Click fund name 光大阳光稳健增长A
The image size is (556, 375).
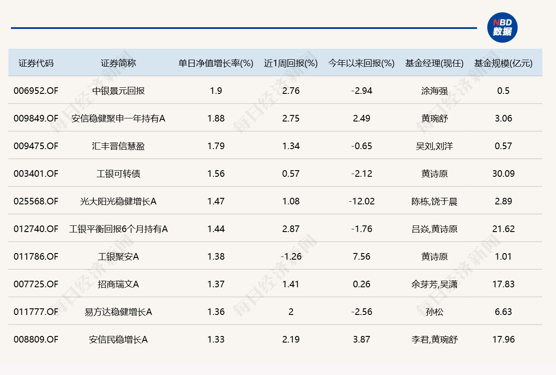(118, 201)
